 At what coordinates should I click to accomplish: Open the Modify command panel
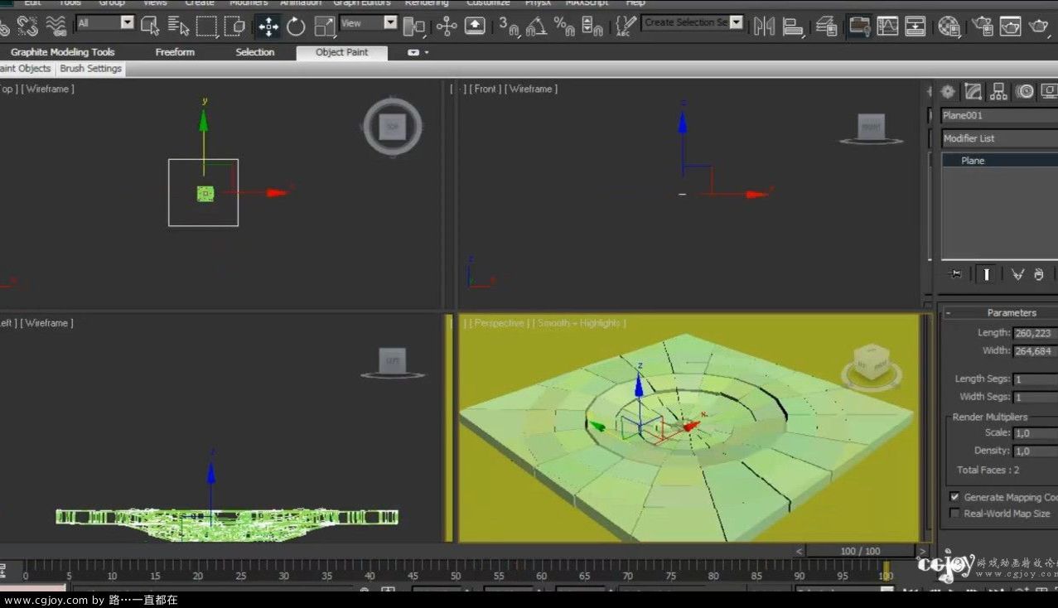973,91
